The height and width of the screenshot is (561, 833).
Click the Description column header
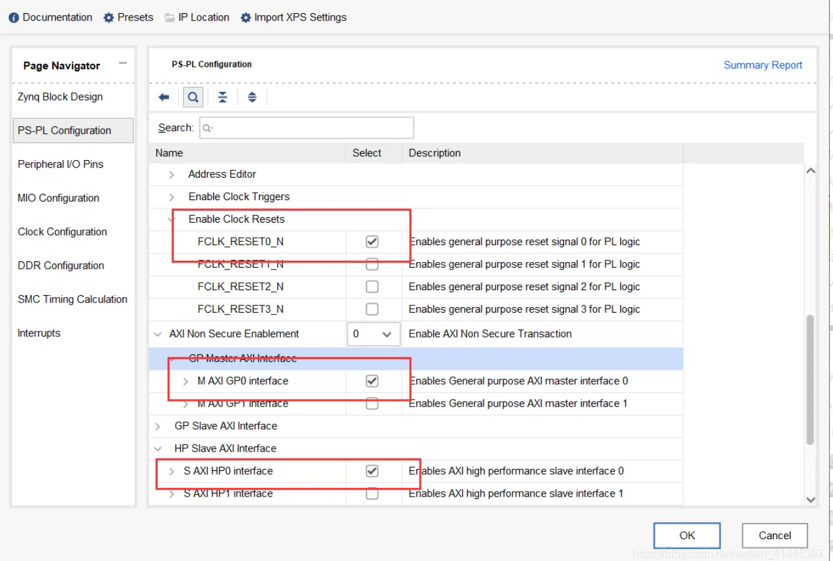[x=542, y=153]
